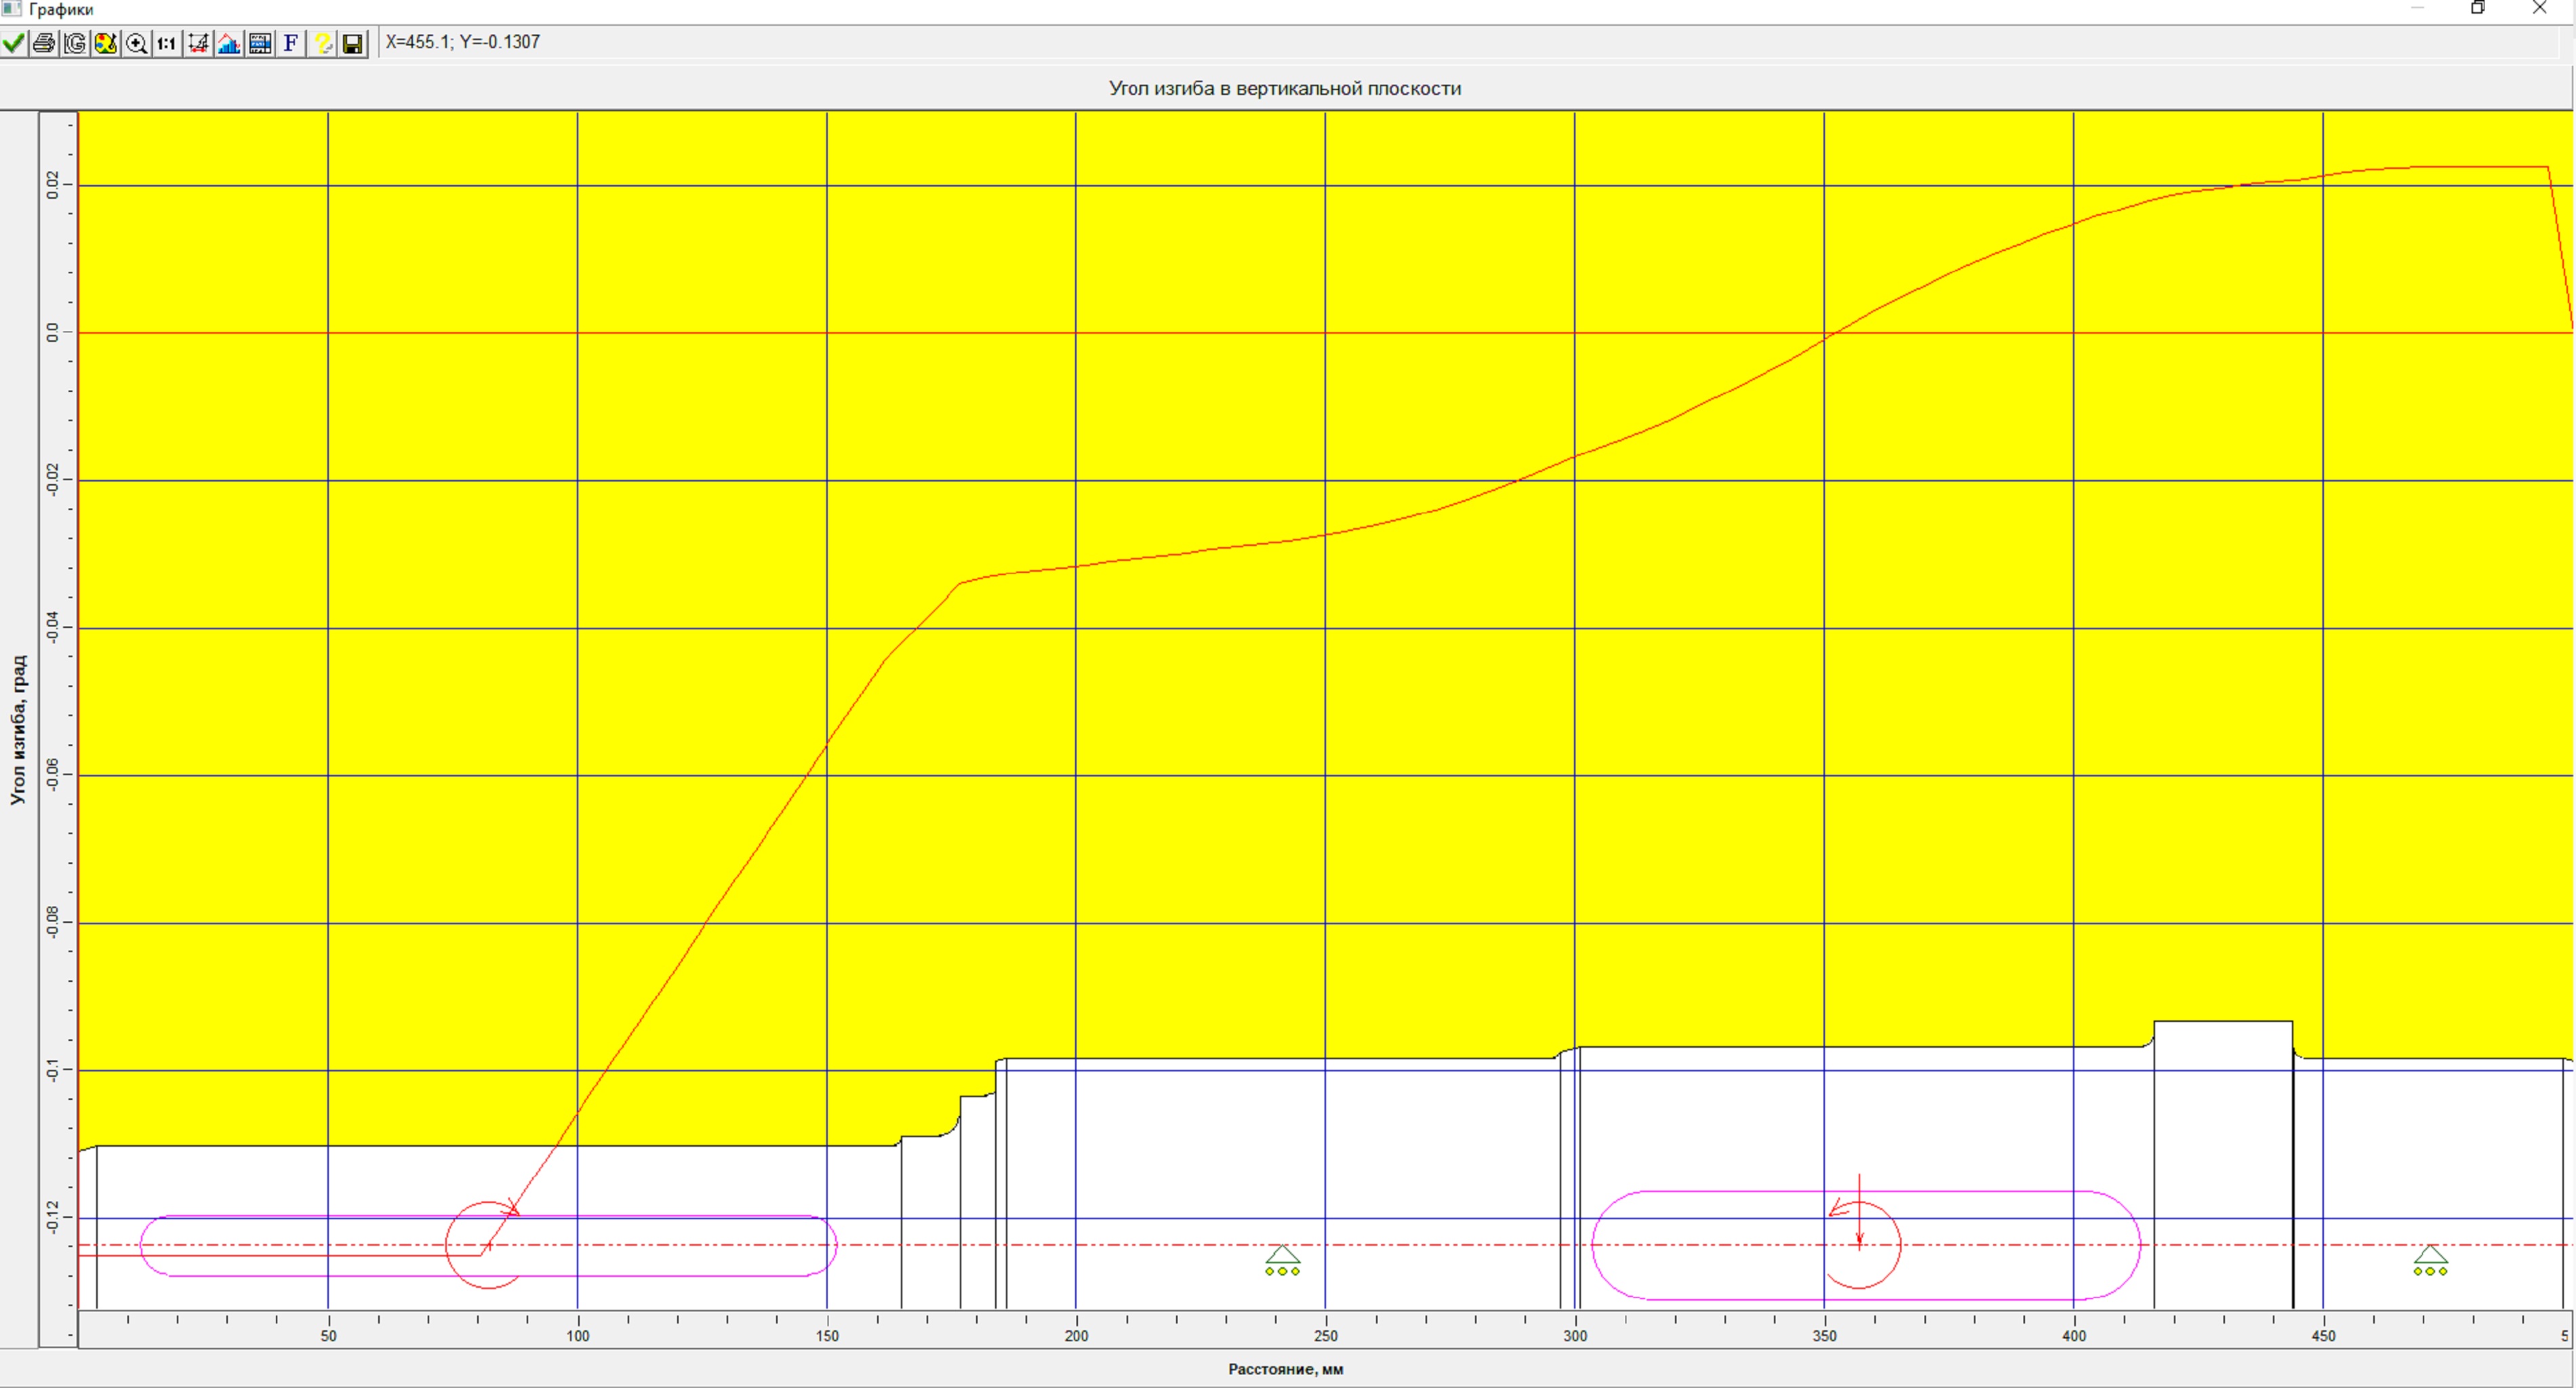Screen dimensions: 2576x1388
Task: Reset view with the 1:1 scale button
Action: (x=167, y=43)
